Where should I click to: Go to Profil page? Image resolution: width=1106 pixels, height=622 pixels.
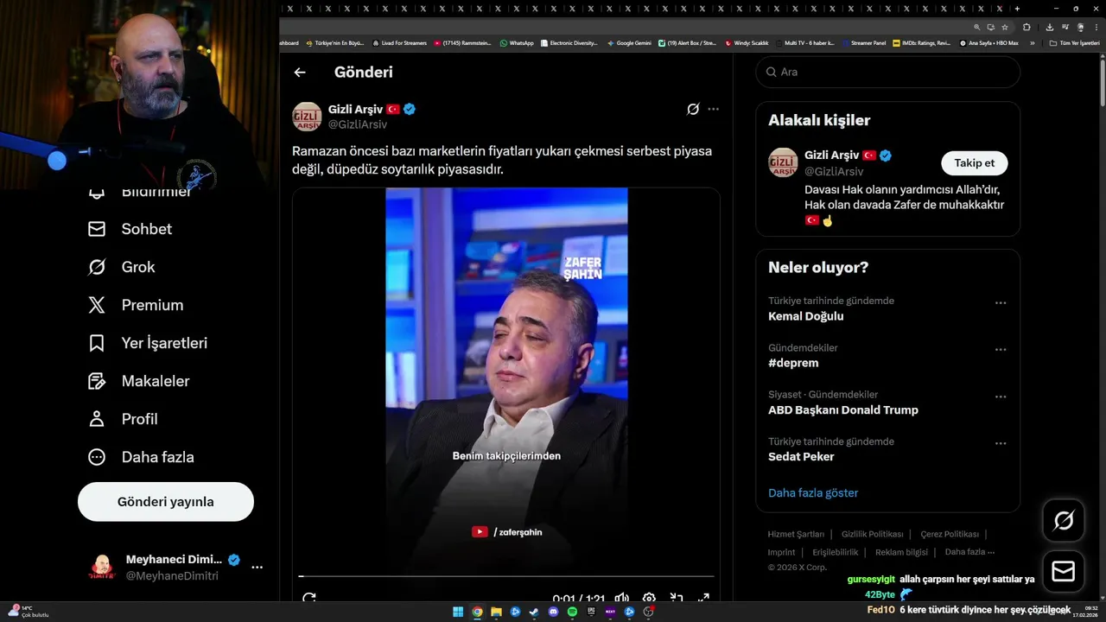tap(123, 419)
